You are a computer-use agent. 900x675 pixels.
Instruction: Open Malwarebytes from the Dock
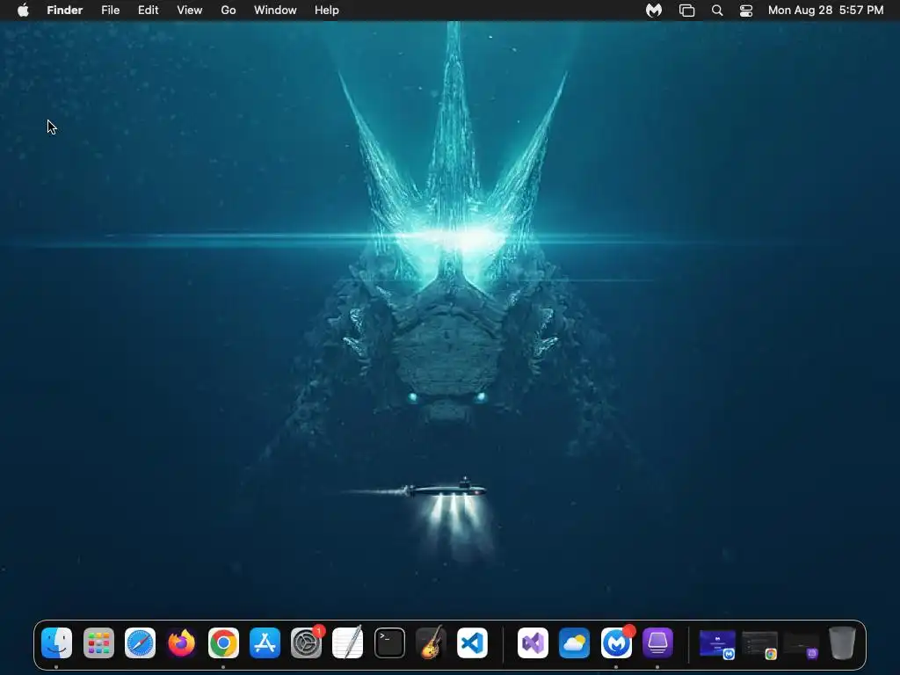pyautogui.click(x=616, y=642)
